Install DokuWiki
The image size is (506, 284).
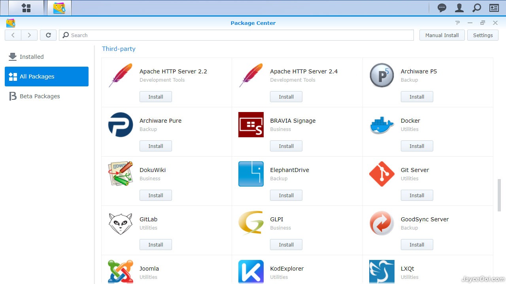click(x=156, y=195)
